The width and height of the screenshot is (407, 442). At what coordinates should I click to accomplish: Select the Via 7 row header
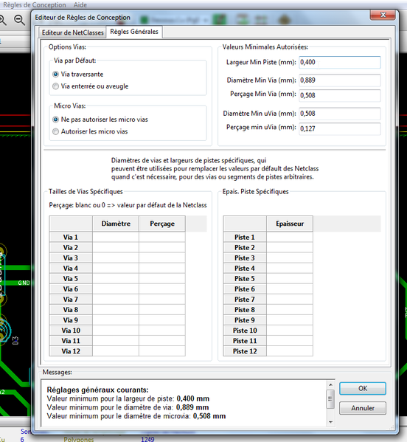coord(71,300)
